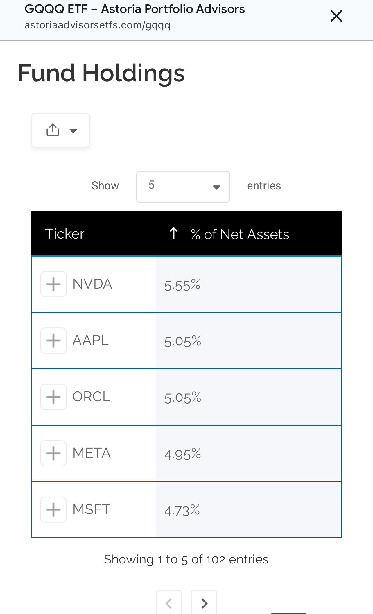Tap the GQQQ ETF page title

(x=135, y=9)
